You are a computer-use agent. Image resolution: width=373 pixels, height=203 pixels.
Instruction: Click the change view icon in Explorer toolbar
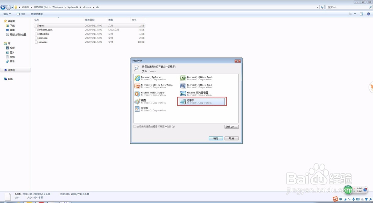tap(351, 14)
